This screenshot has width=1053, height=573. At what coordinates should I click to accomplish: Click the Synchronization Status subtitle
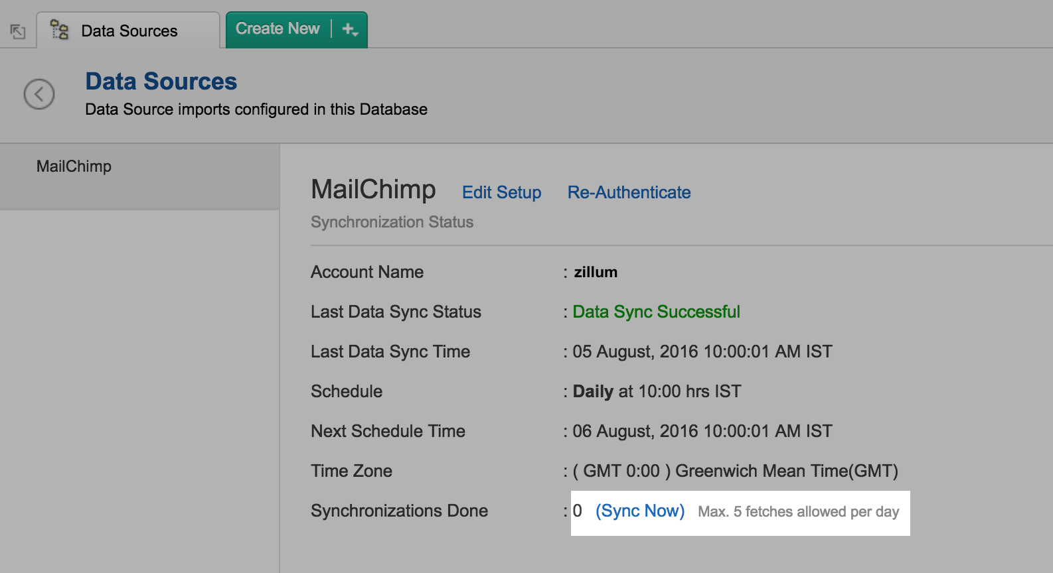click(x=392, y=222)
